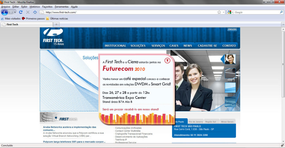Select the First Tech browser tab
Screen dimensions: 285x148
coord(27,24)
